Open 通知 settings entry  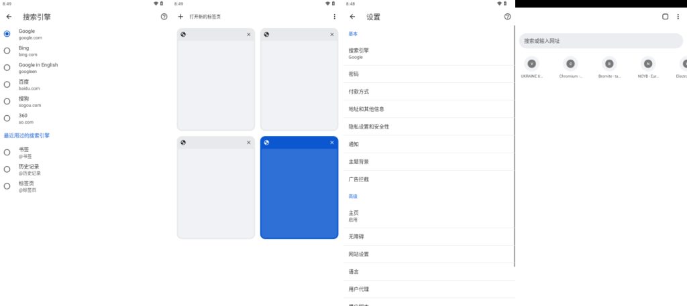[x=429, y=144]
